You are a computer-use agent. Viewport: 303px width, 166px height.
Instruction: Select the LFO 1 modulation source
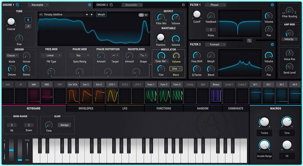pos(112,85)
